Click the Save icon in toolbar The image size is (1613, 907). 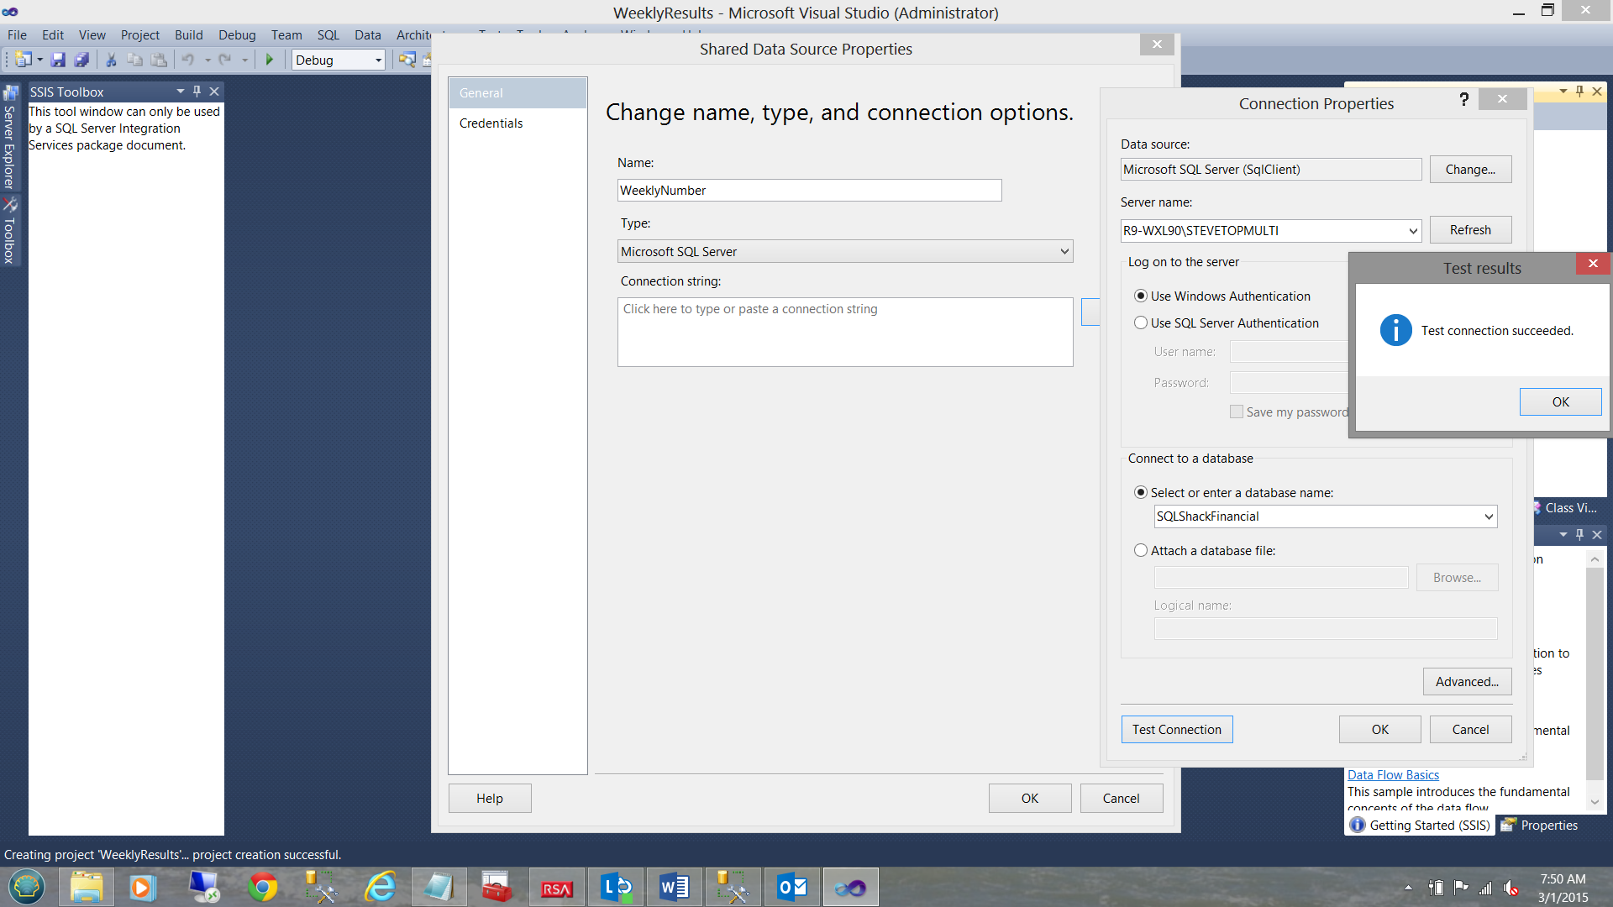tap(58, 60)
